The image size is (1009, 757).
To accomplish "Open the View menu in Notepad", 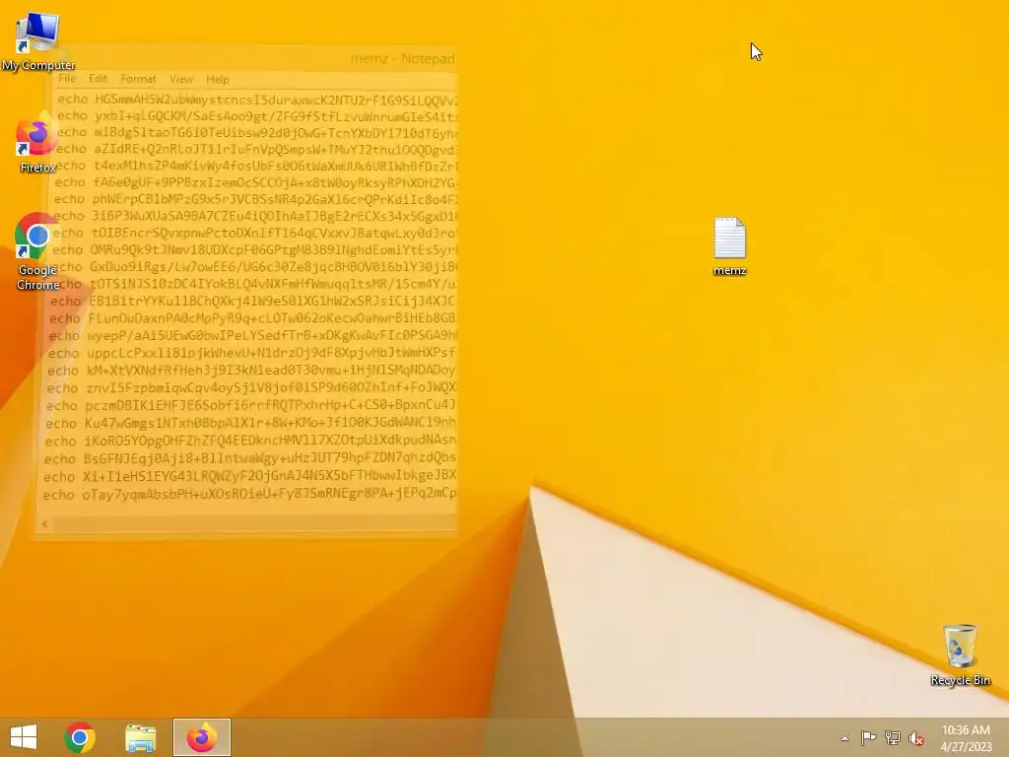I will [181, 79].
